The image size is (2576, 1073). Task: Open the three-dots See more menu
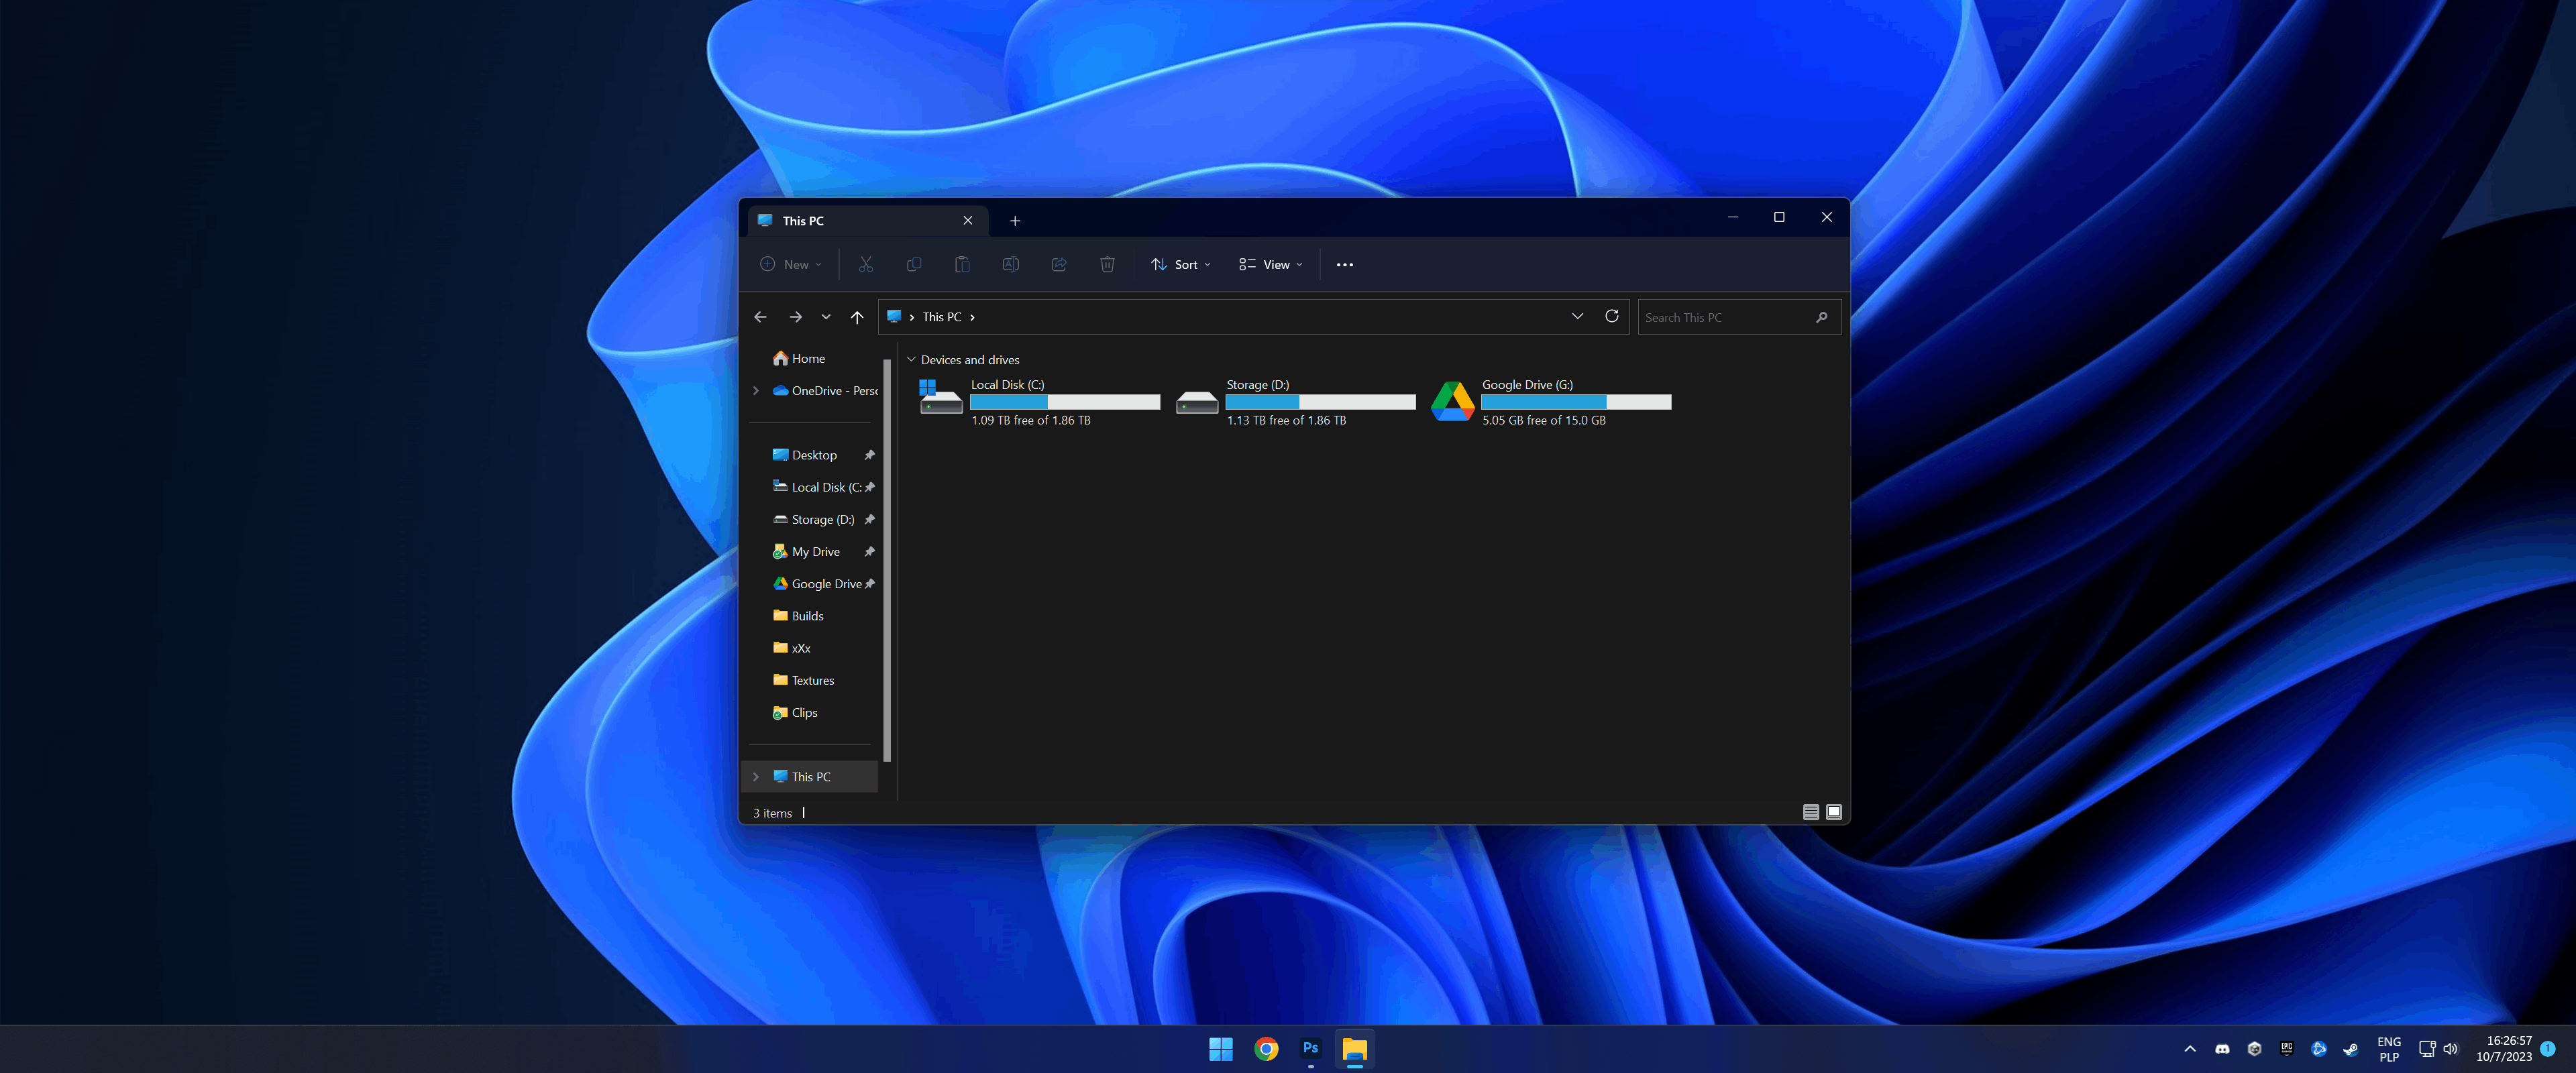pyautogui.click(x=1344, y=265)
